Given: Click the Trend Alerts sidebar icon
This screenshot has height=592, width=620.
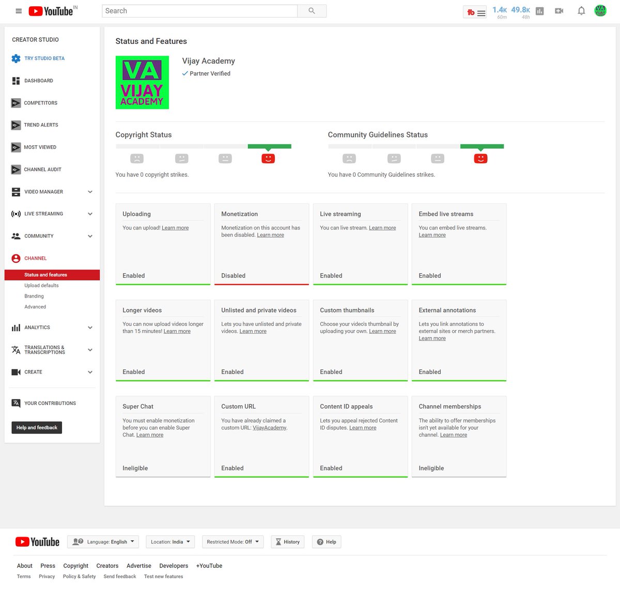Looking at the screenshot, I should (x=16, y=125).
